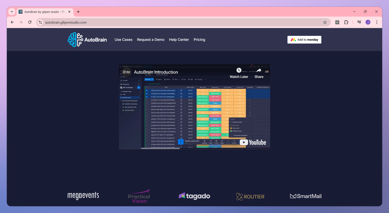Reload the current page
The image size is (389, 213).
[30, 22]
